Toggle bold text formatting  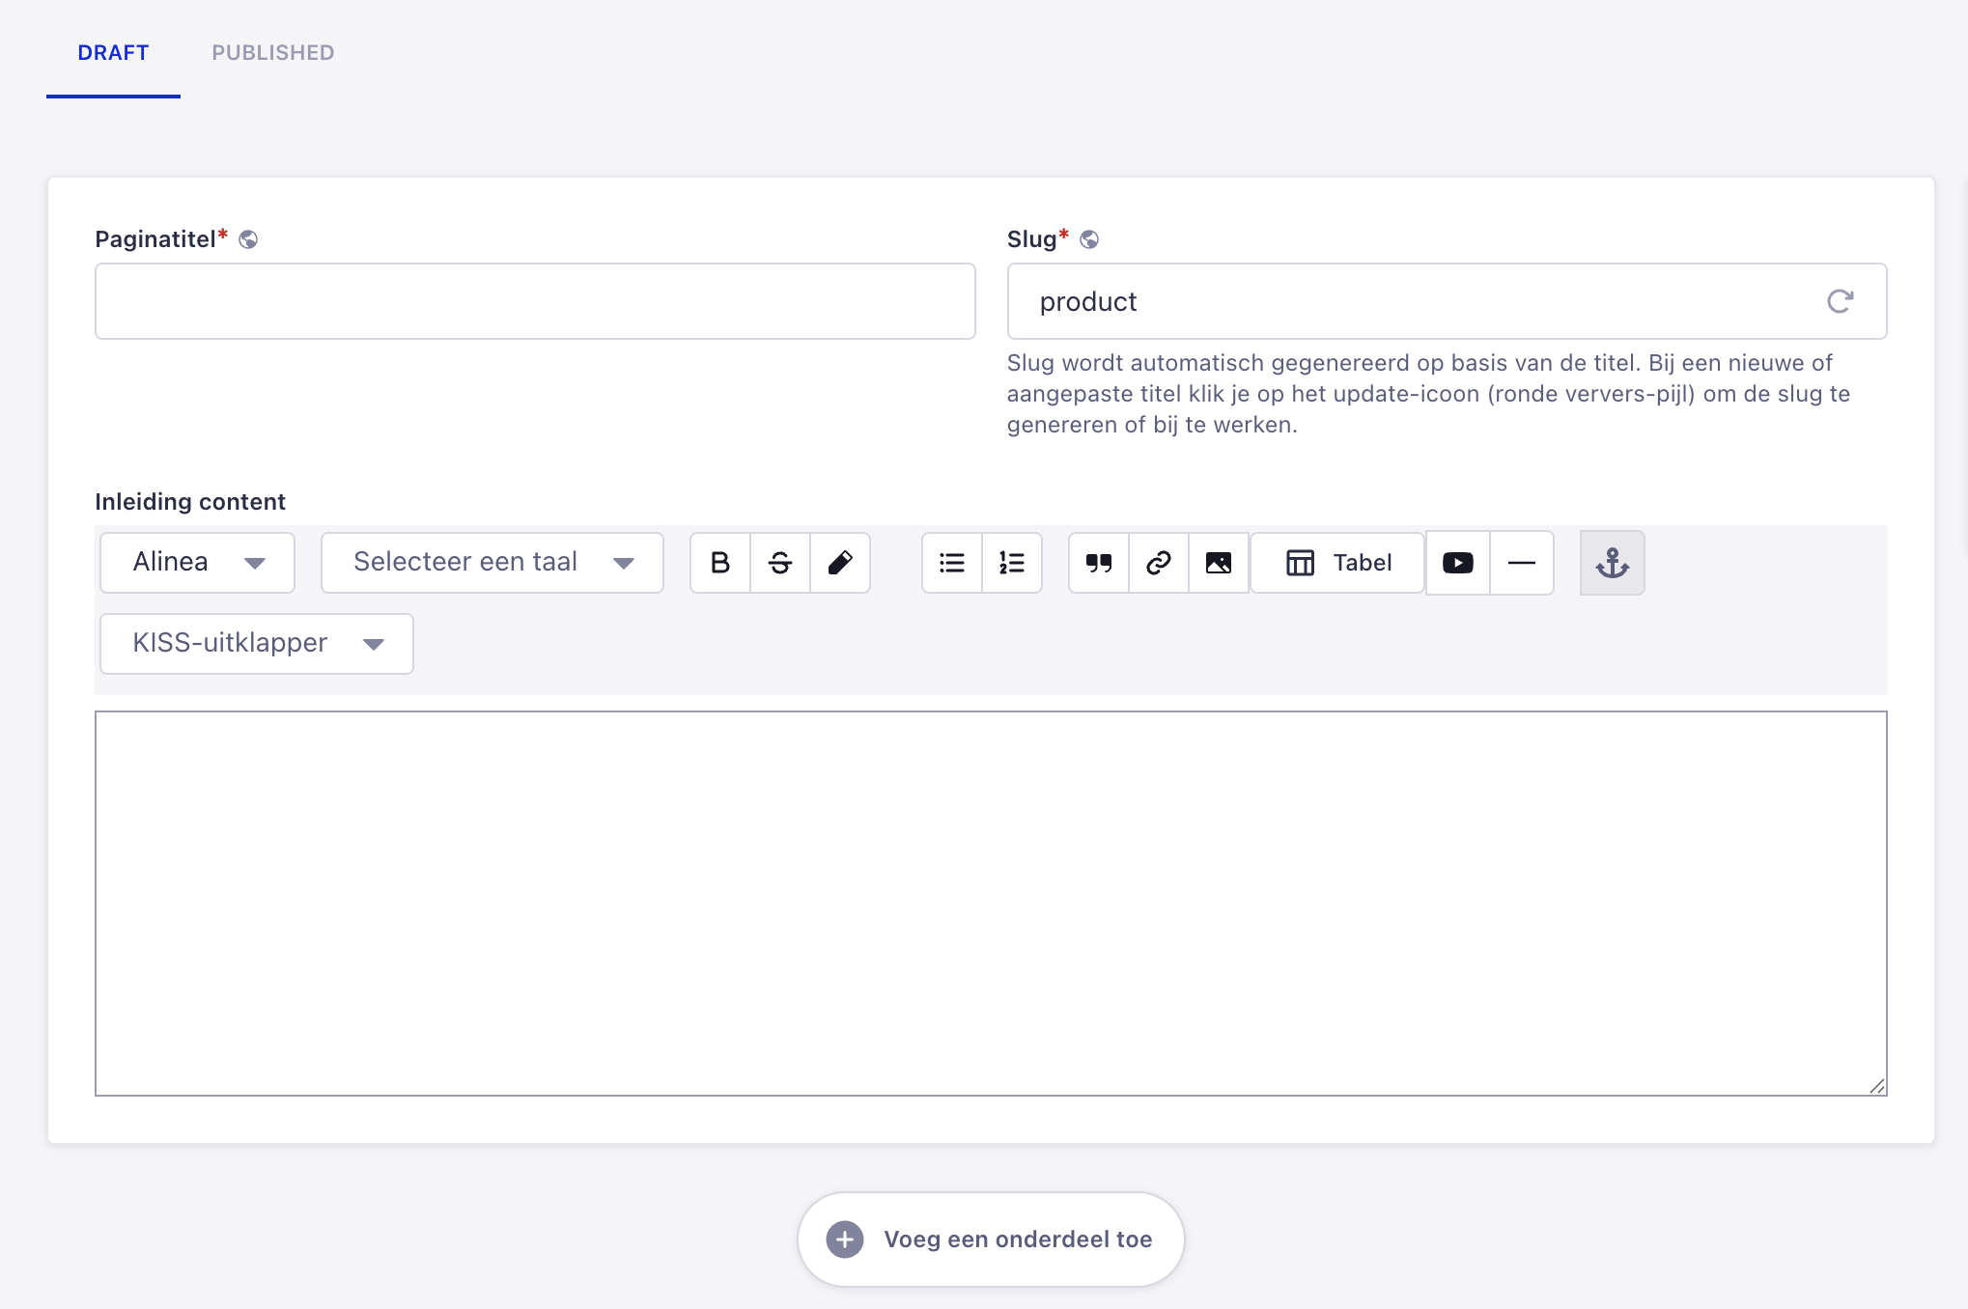click(x=720, y=563)
